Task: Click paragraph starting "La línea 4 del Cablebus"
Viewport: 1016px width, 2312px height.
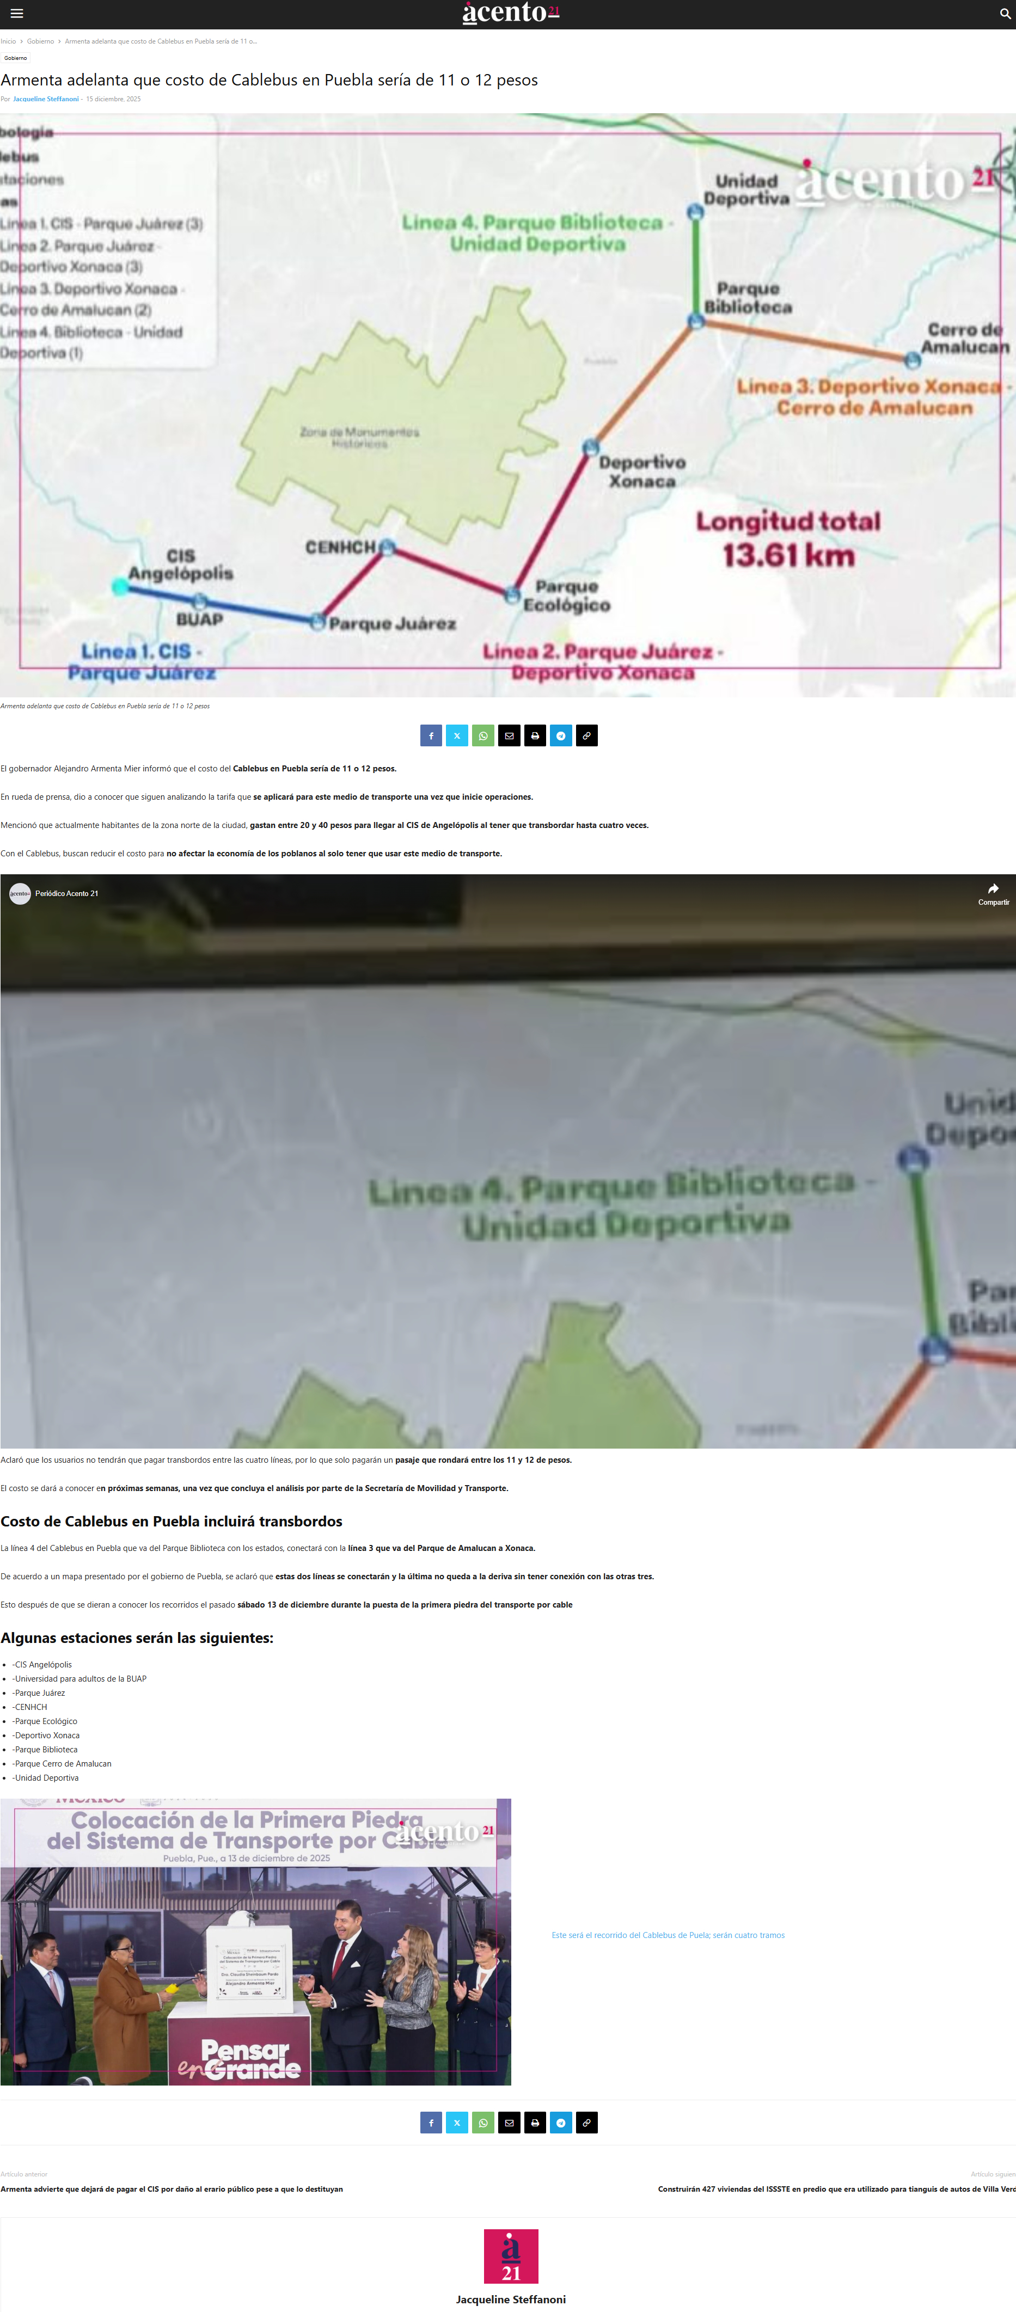Action: (268, 1548)
